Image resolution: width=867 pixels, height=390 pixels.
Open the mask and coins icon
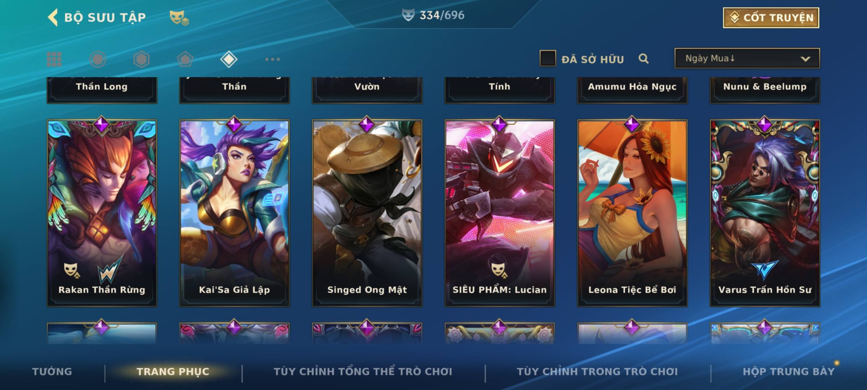179,18
